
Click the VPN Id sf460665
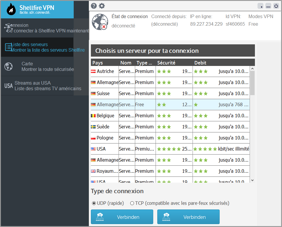(235, 24)
